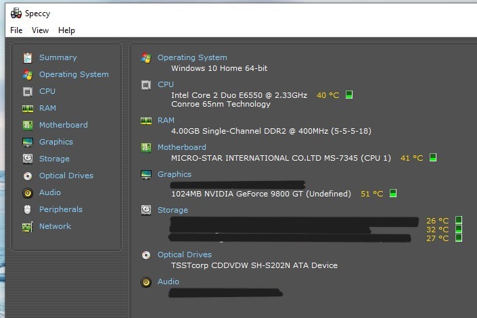
Task: Click CPU heading in summary pane
Action: point(166,84)
